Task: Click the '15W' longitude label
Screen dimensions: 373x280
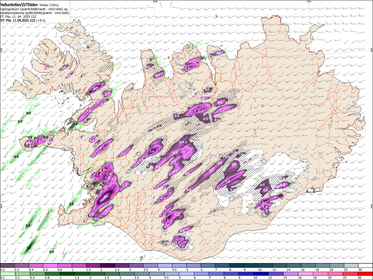Action: tap(309, 1)
